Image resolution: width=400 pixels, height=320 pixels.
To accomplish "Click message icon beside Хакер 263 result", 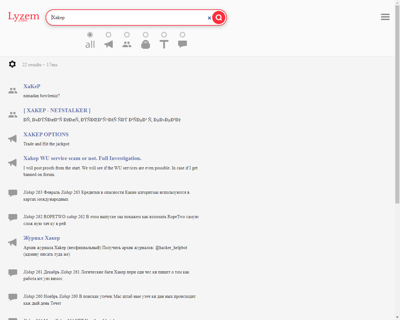I will point(13,193).
